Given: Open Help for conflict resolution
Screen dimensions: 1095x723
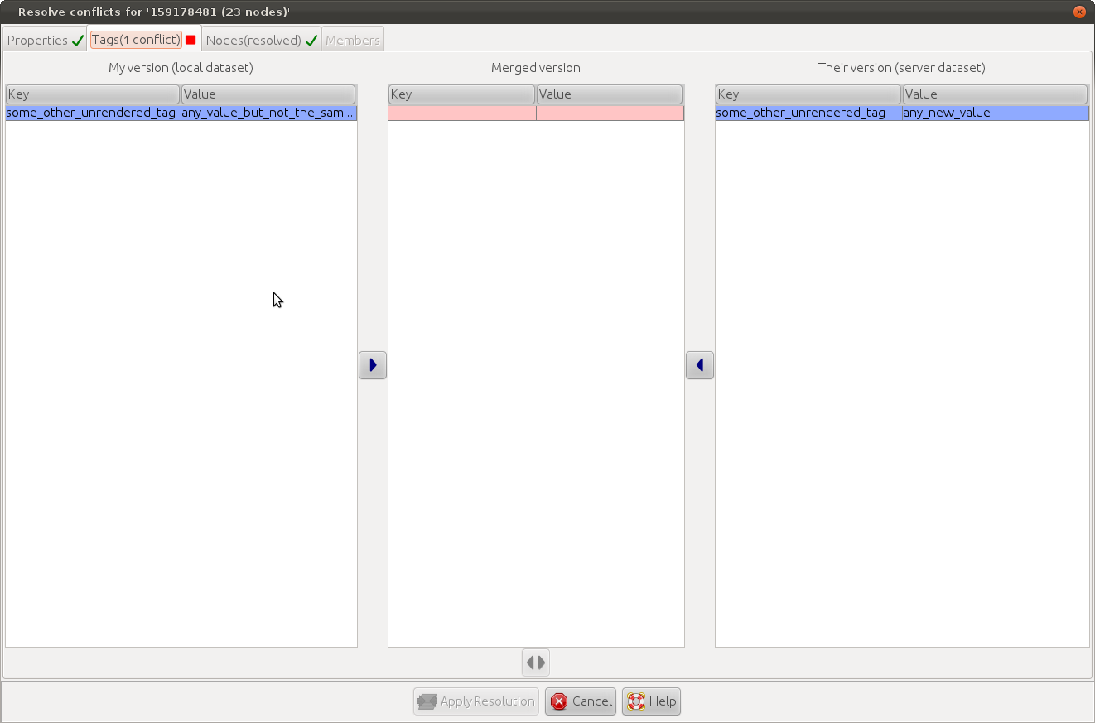Looking at the screenshot, I should (x=651, y=701).
